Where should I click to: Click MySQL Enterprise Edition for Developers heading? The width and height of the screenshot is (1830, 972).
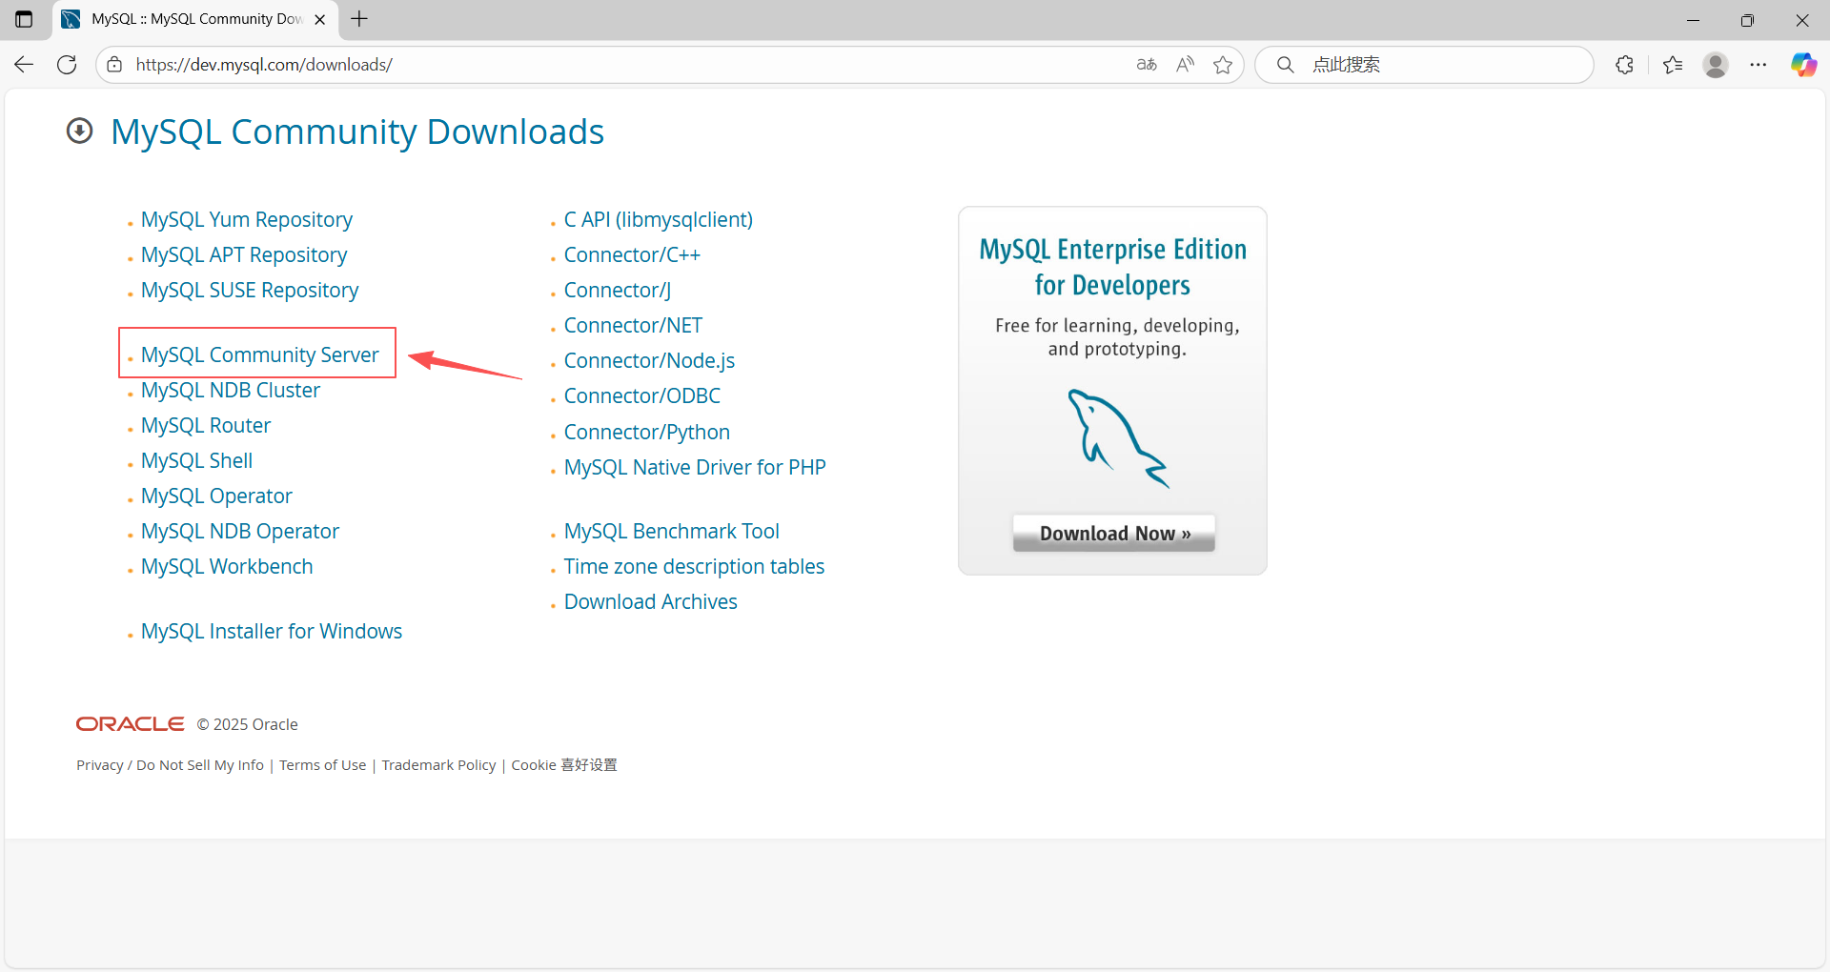coord(1113,267)
